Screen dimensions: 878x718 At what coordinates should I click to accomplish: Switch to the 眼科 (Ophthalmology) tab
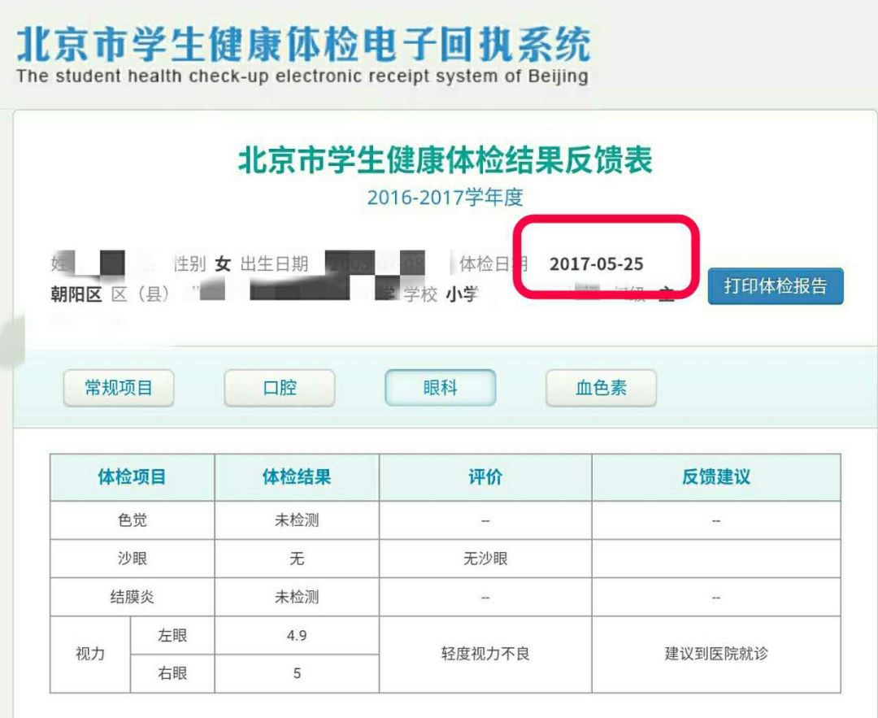tap(439, 388)
